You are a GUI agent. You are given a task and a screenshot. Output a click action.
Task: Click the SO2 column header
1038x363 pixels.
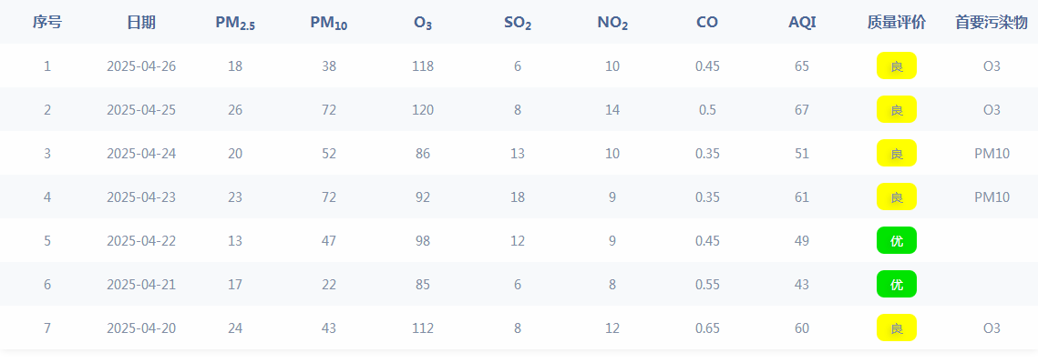517,23
